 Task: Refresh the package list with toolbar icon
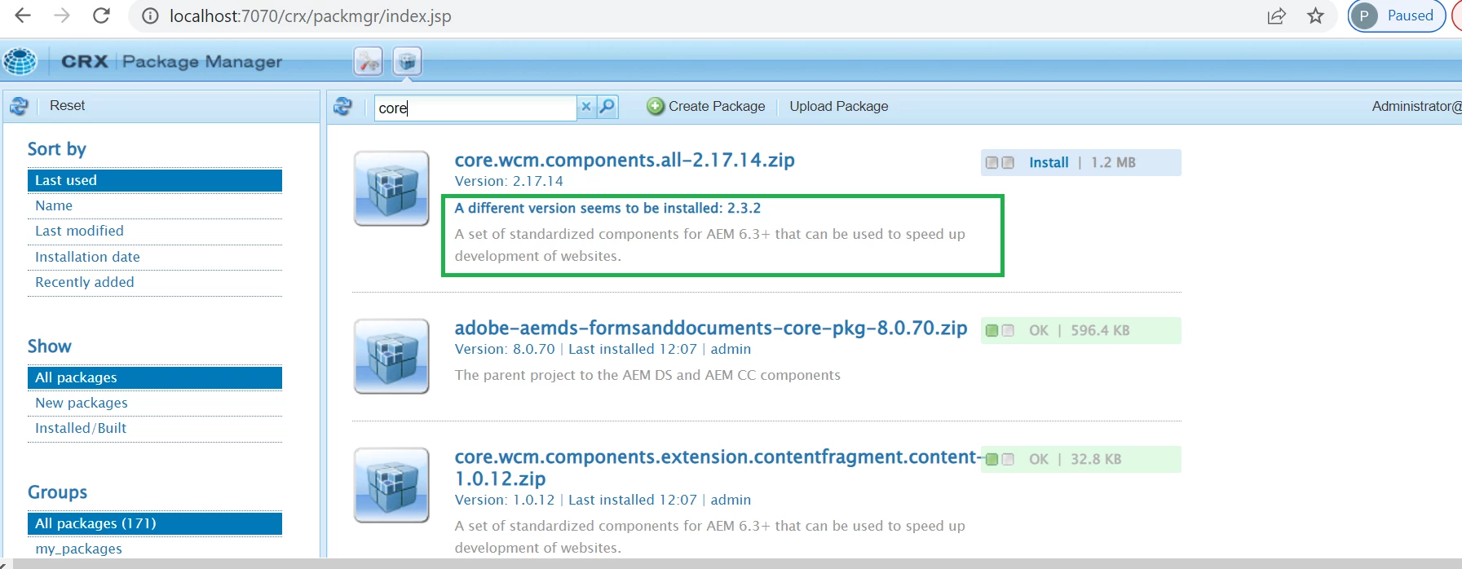point(343,106)
